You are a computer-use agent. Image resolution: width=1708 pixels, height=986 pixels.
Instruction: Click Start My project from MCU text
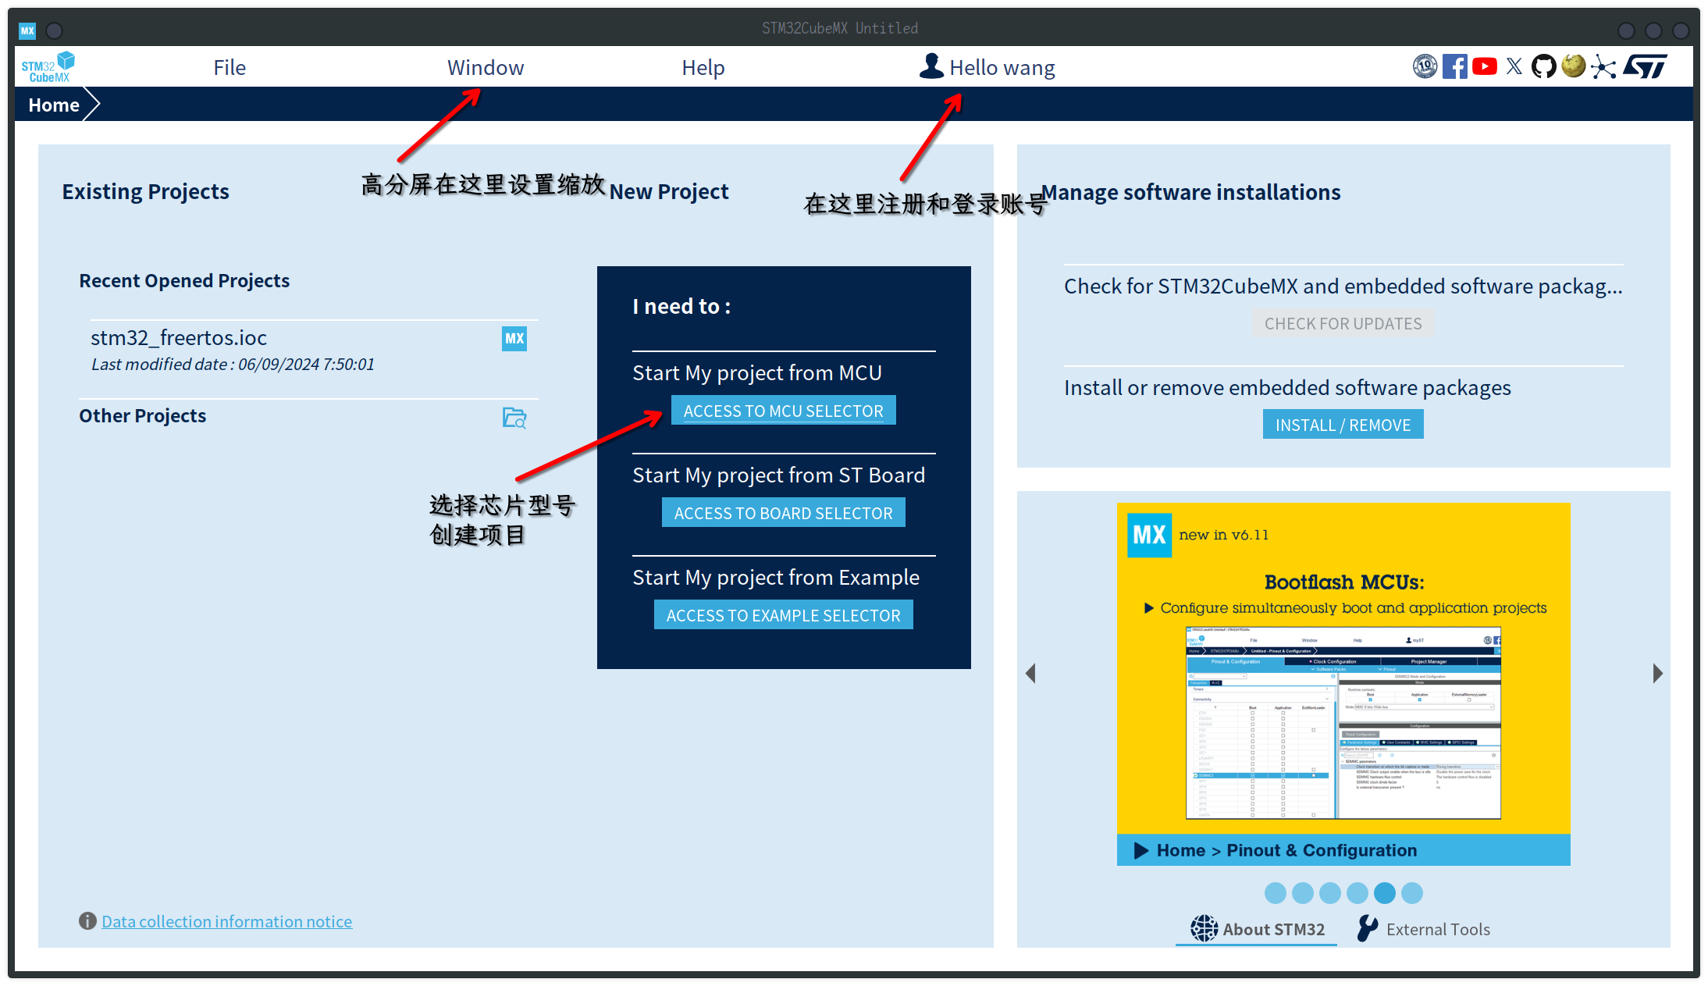point(757,372)
